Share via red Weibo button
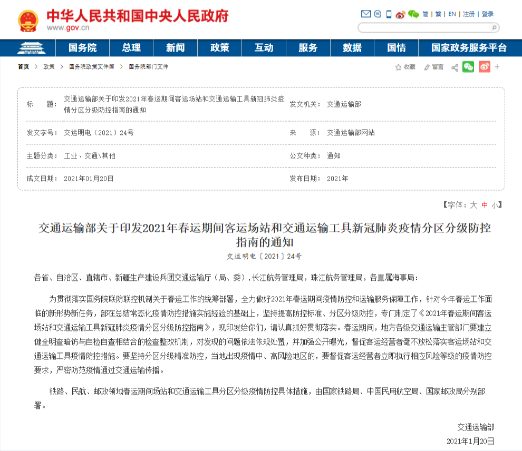The height and width of the screenshot is (451, 522). tap(485, 67)
